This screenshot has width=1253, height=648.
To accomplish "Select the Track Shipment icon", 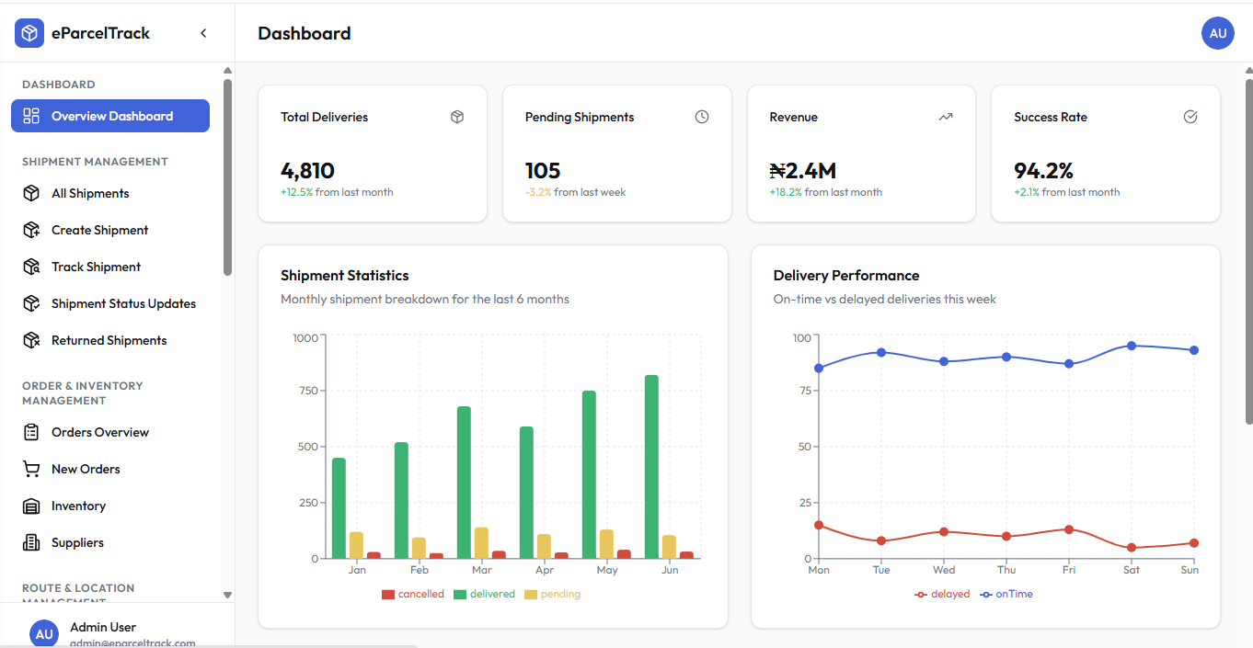I will pyautogui.click(x=30, y=267).
